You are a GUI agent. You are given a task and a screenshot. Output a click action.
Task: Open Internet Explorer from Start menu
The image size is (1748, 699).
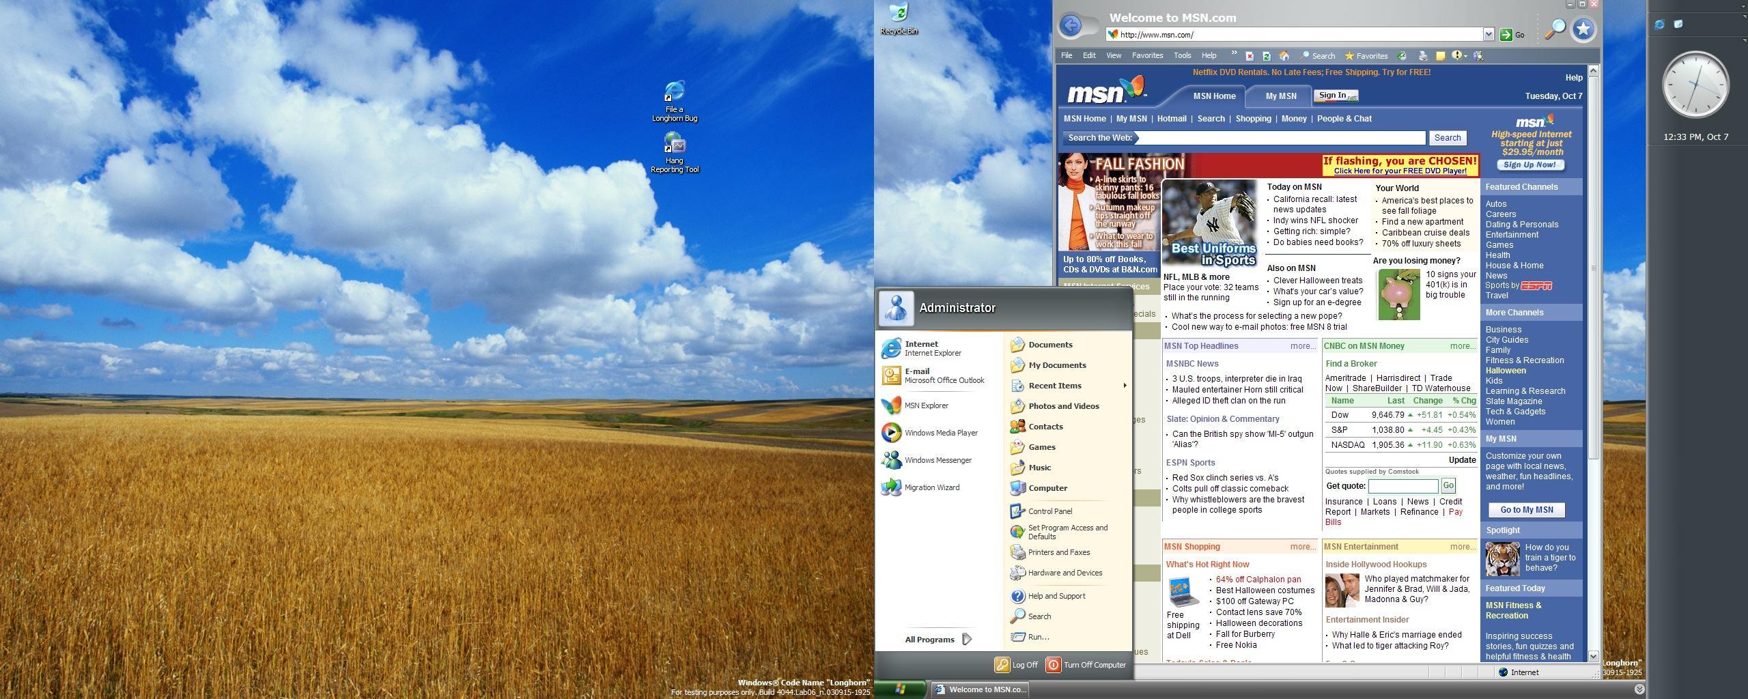(939, 348)
